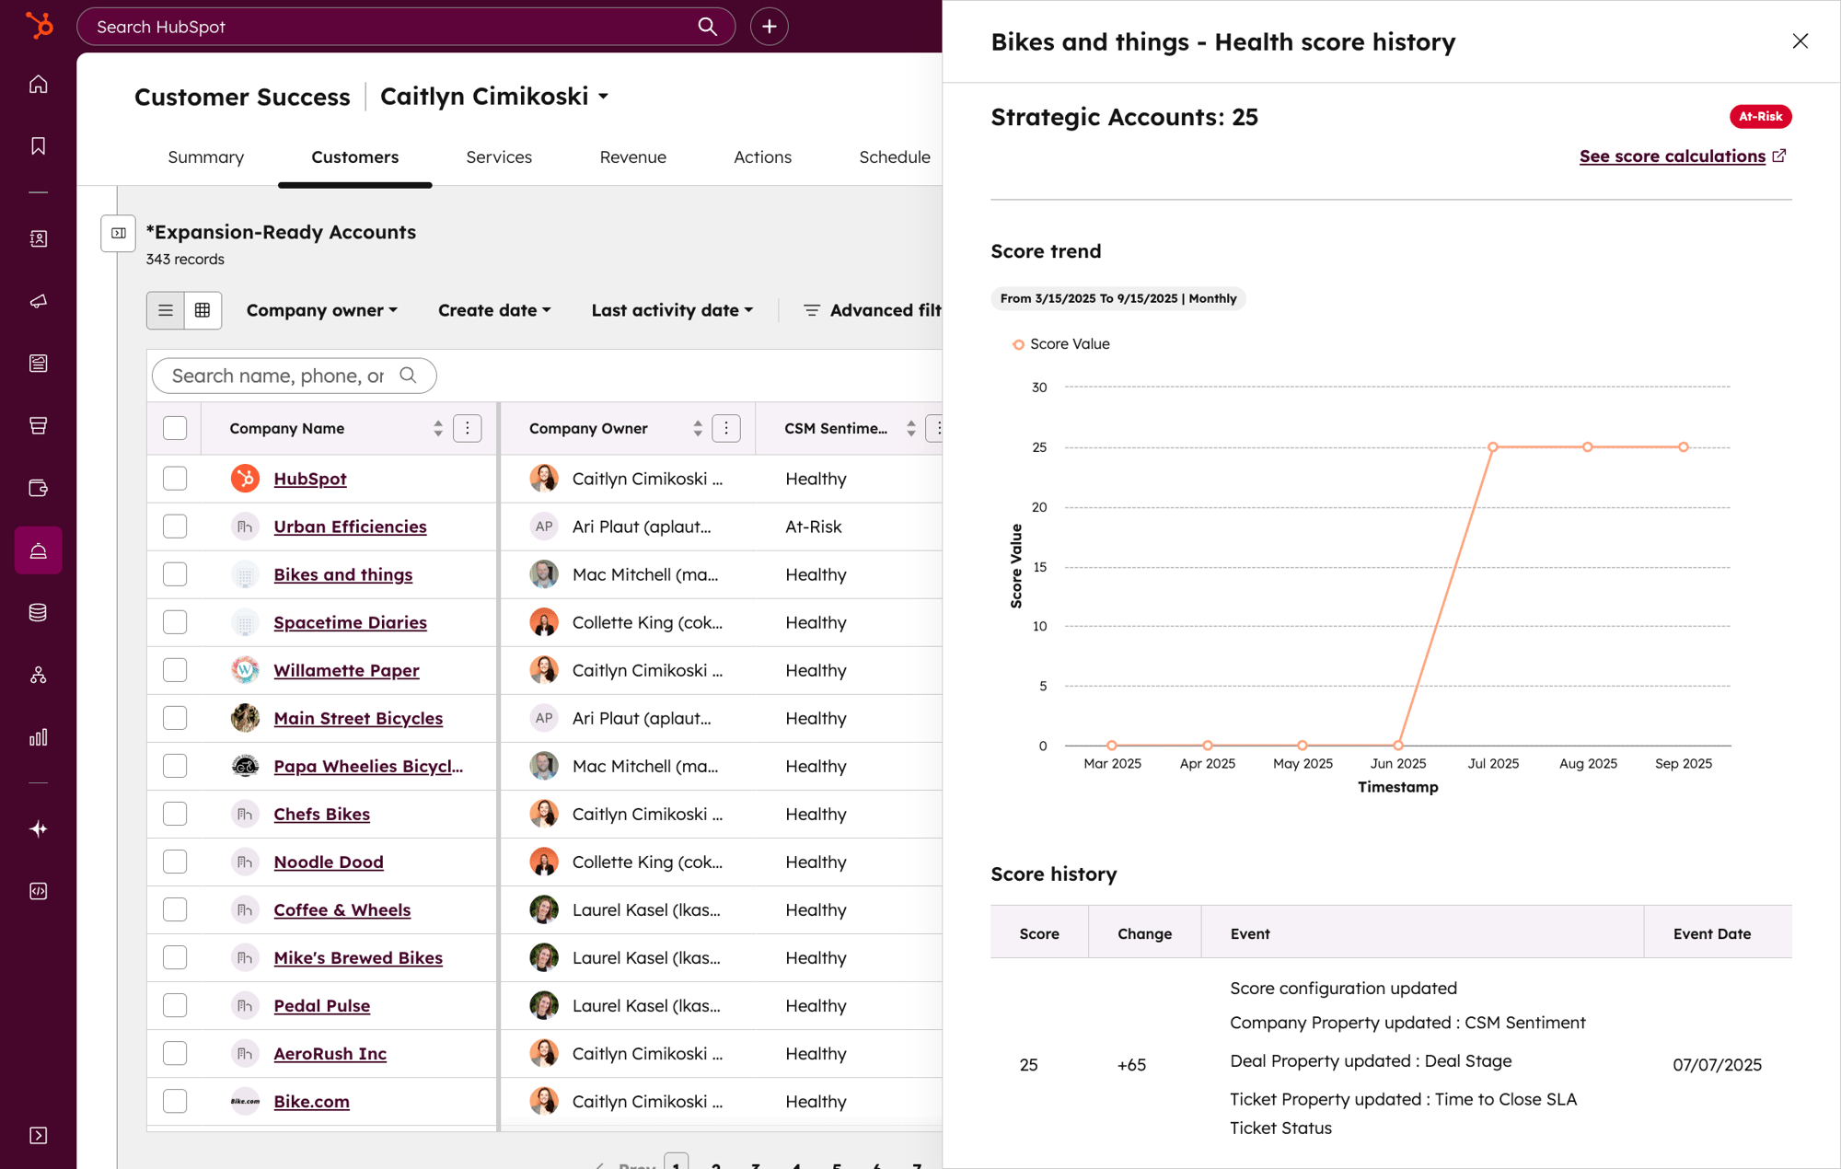
Task: Select the HubSpot search magnifier icon
Action: (x=706, y=26)
